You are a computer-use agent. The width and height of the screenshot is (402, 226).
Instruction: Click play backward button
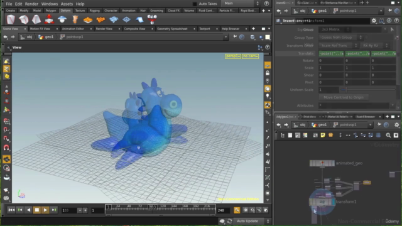(x=28, y=210)
